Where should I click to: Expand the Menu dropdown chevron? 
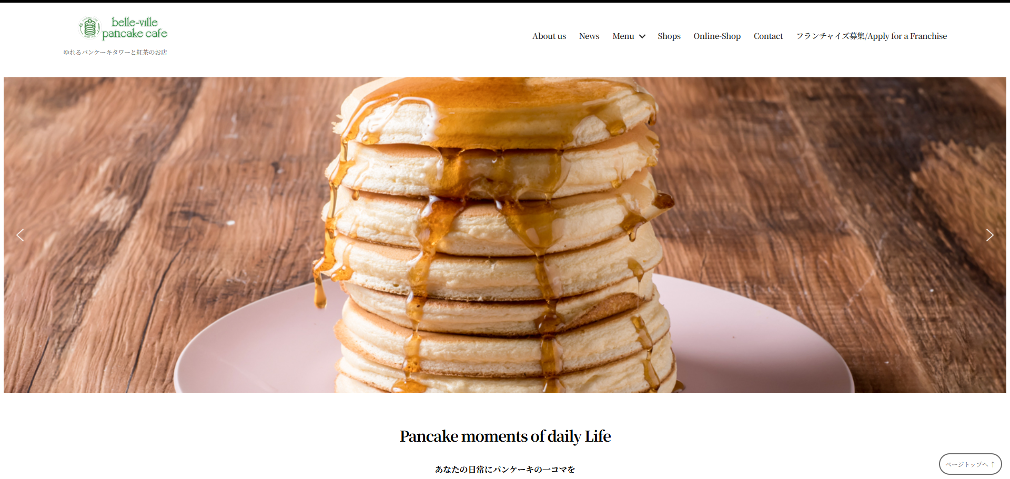coord(642,36)
